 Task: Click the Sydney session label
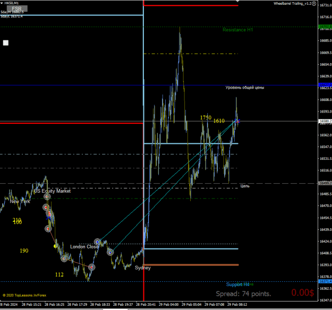pyautogui.click(x=143, y=268)
